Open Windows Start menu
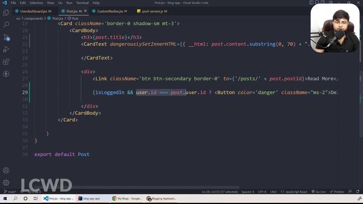Viewport: 363px width, 204px height. point(5,198)
